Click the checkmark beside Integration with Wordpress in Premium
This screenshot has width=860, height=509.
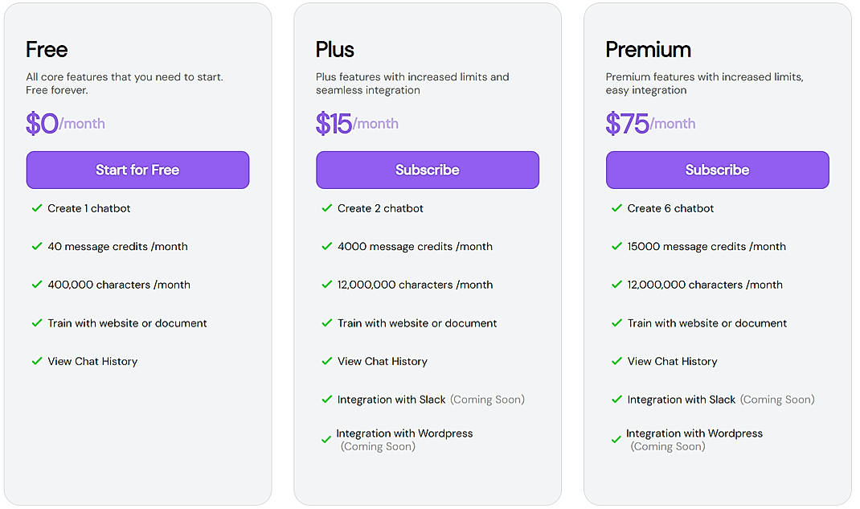pyautogui.click(x=616, y=439)
